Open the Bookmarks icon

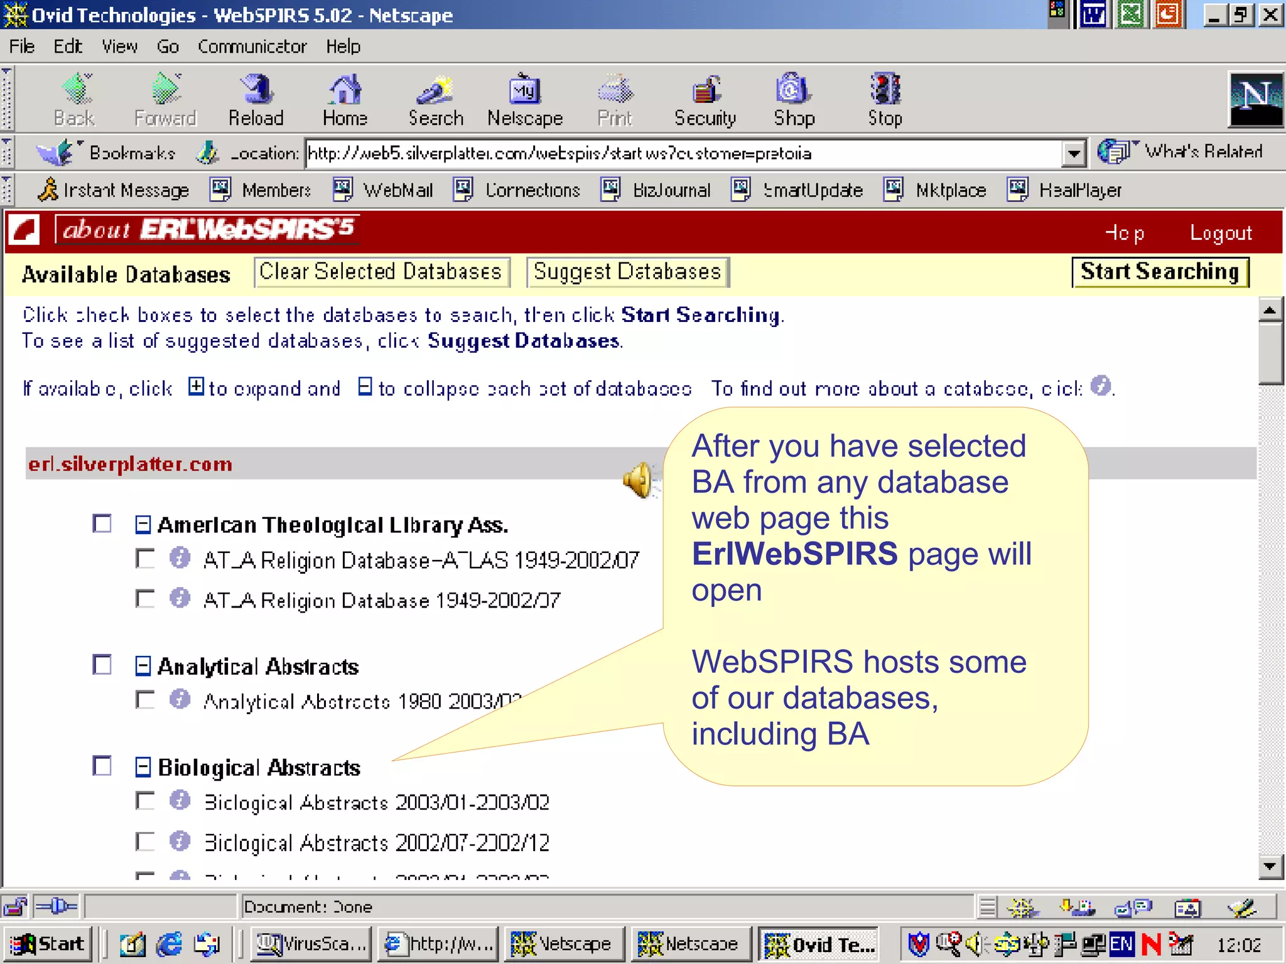55,153
